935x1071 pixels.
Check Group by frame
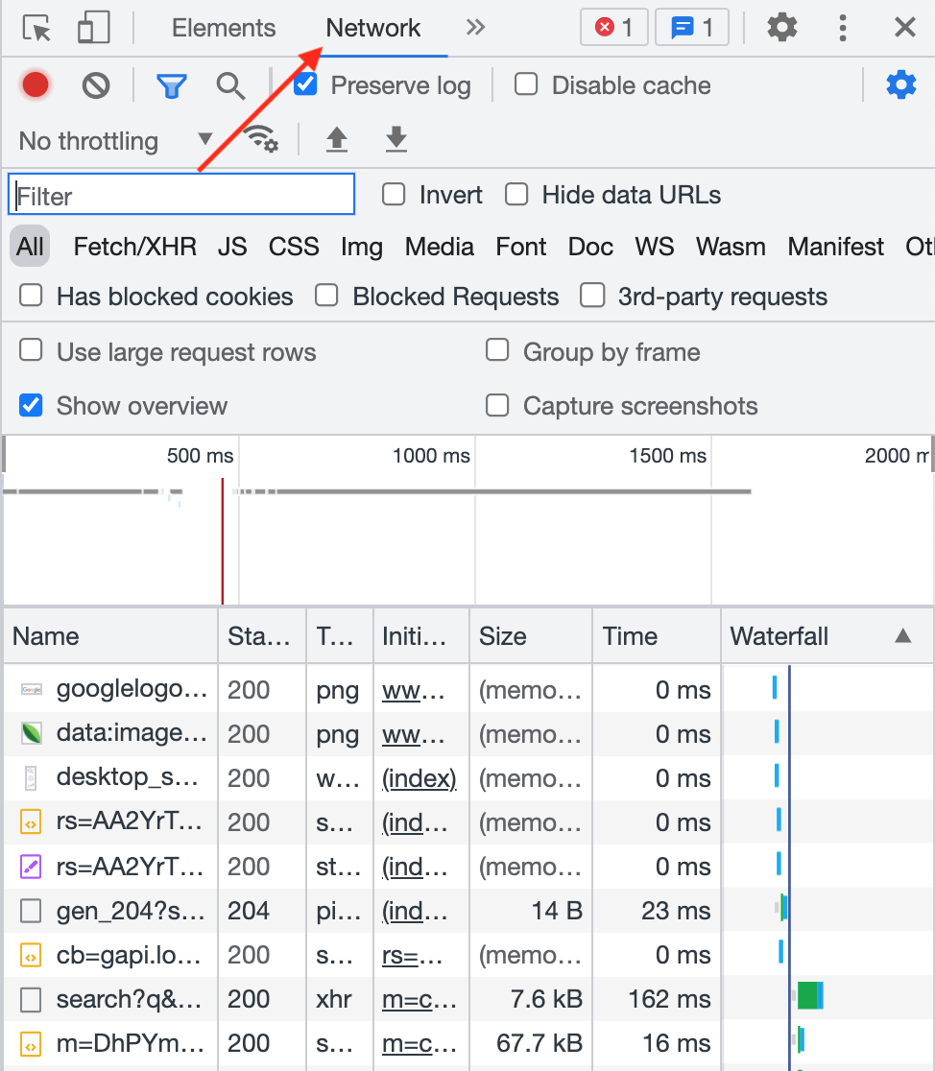[497, 350]
